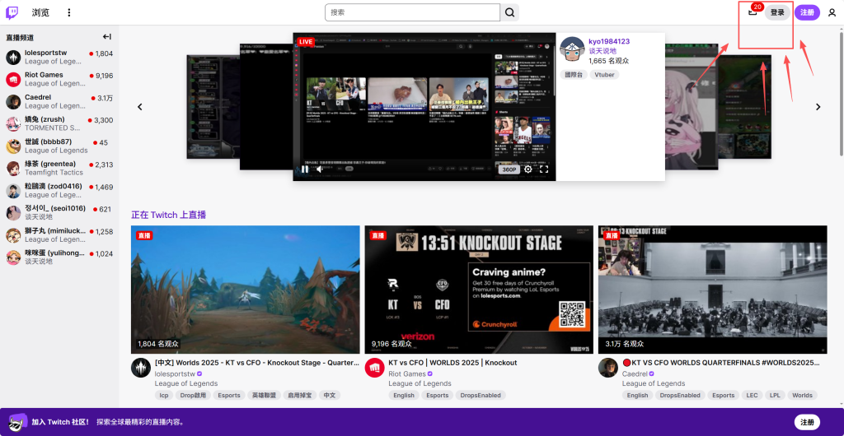Image resolution: width=844 pixels, height=436 pixels.
Task: Click into the 搜索 search field
Action: (412, 12)
